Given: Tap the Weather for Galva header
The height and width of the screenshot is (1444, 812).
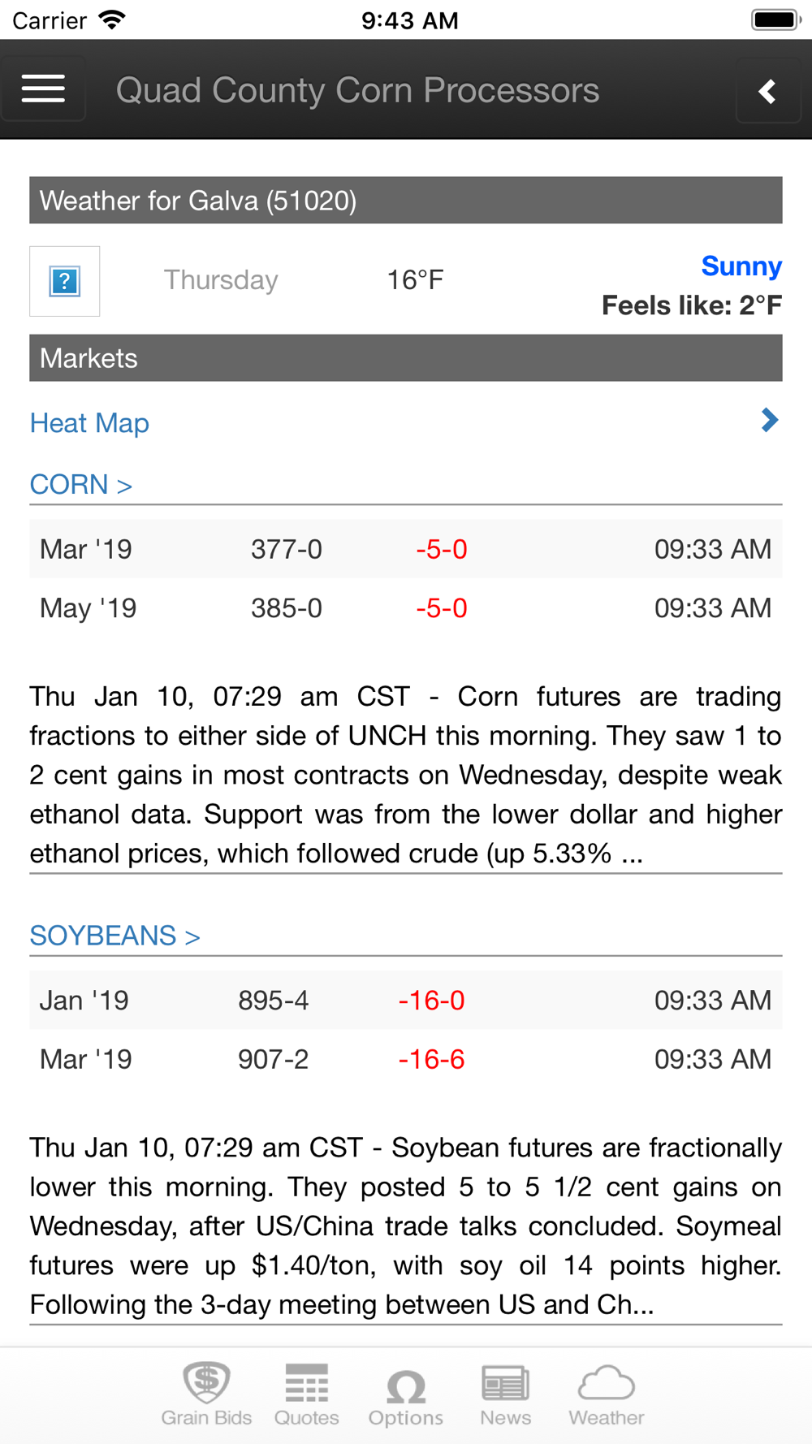Looking at the screenshot, I should (406, 201).
